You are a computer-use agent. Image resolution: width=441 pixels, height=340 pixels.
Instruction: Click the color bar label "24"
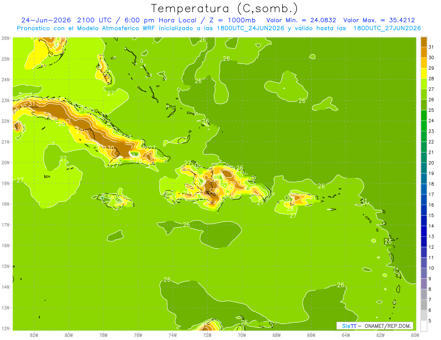coord(431,121)
